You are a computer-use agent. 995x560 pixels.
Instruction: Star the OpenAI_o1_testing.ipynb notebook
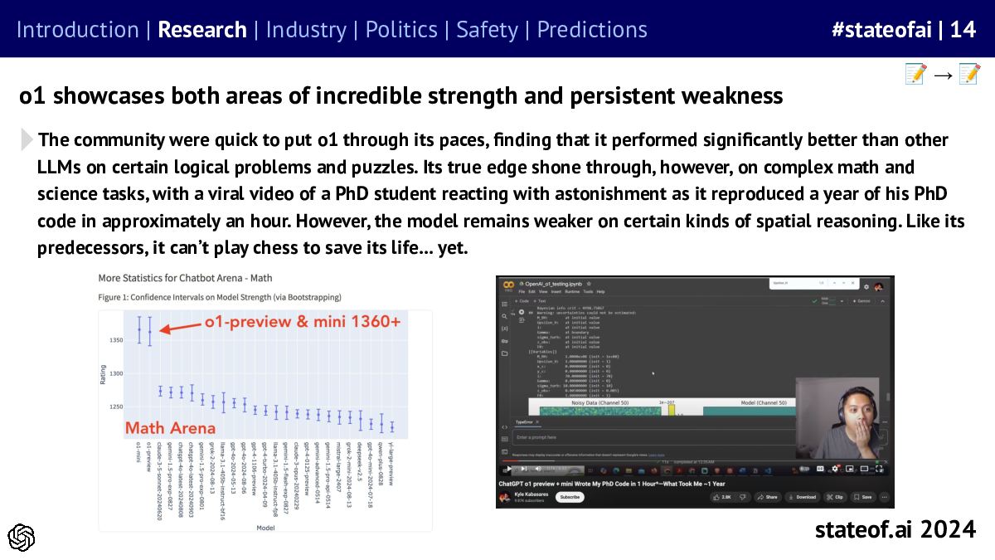point(589,284)
